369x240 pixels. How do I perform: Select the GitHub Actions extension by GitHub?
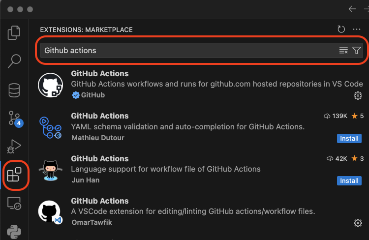[197, 85]
